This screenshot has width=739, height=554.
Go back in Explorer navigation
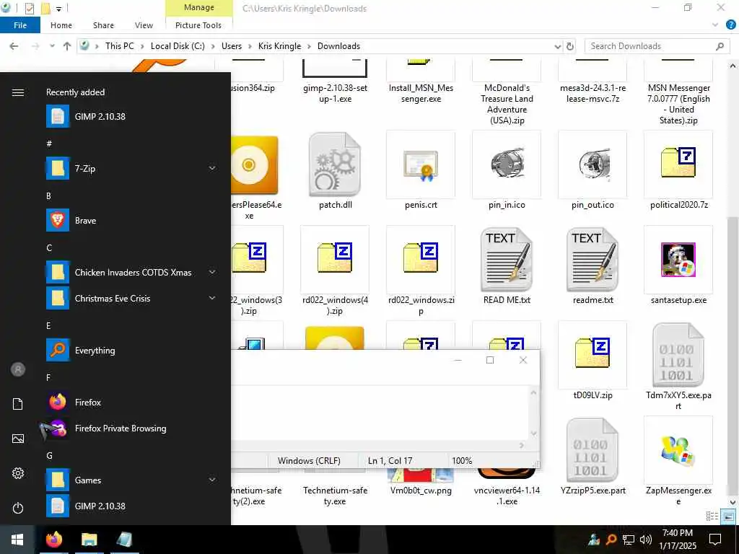click(14, 46)
